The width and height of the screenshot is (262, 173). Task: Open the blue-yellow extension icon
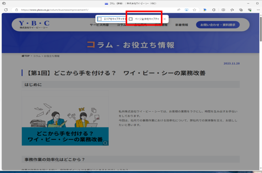tap(205, 10)
